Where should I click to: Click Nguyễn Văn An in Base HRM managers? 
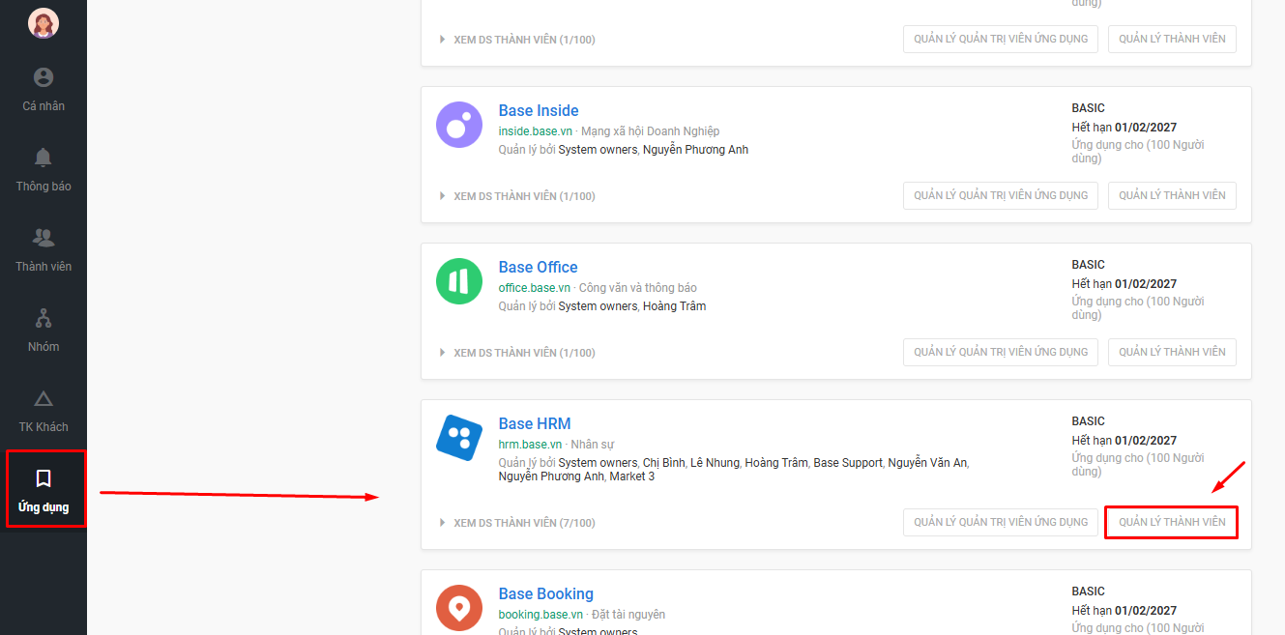927,463
